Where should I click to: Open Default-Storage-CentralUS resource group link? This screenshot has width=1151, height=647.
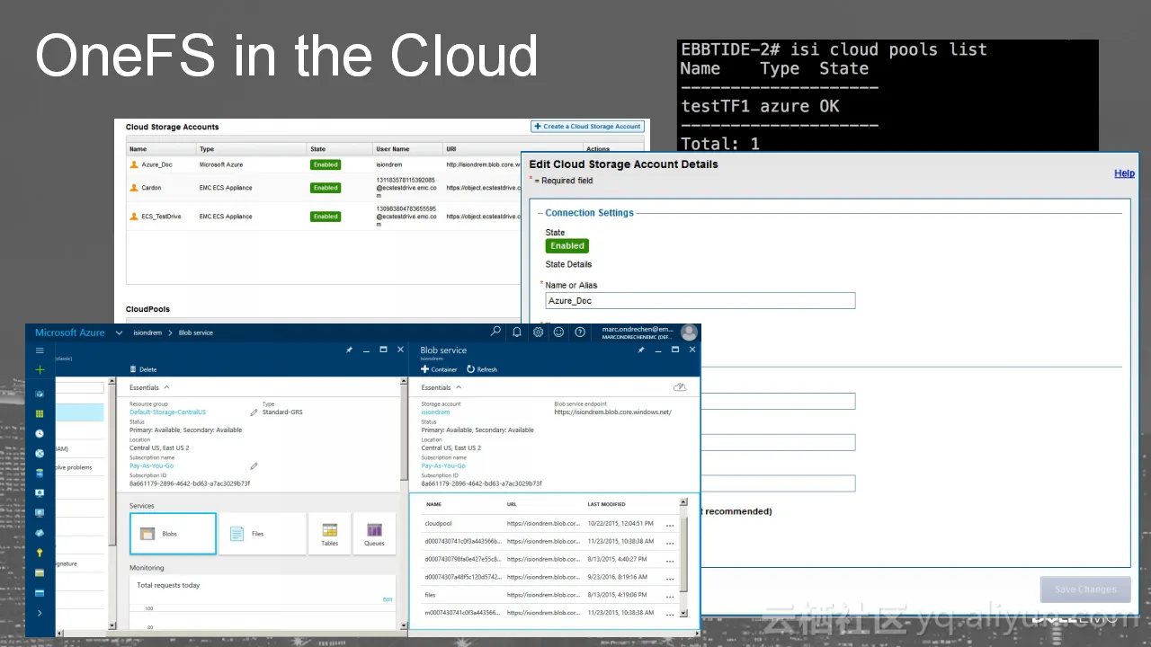[x=167, y=412]
